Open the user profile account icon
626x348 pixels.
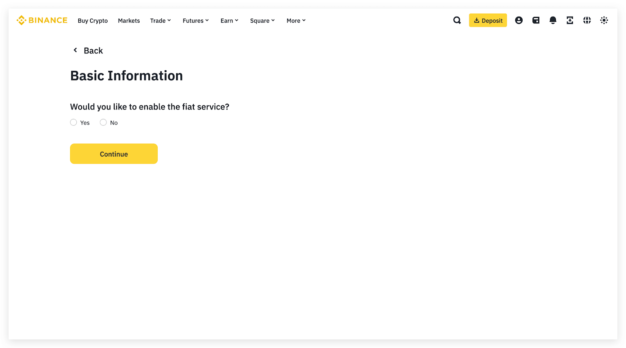click(519, 20)
